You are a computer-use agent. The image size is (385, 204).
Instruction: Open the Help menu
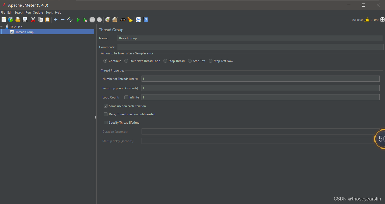coord(58,13)
